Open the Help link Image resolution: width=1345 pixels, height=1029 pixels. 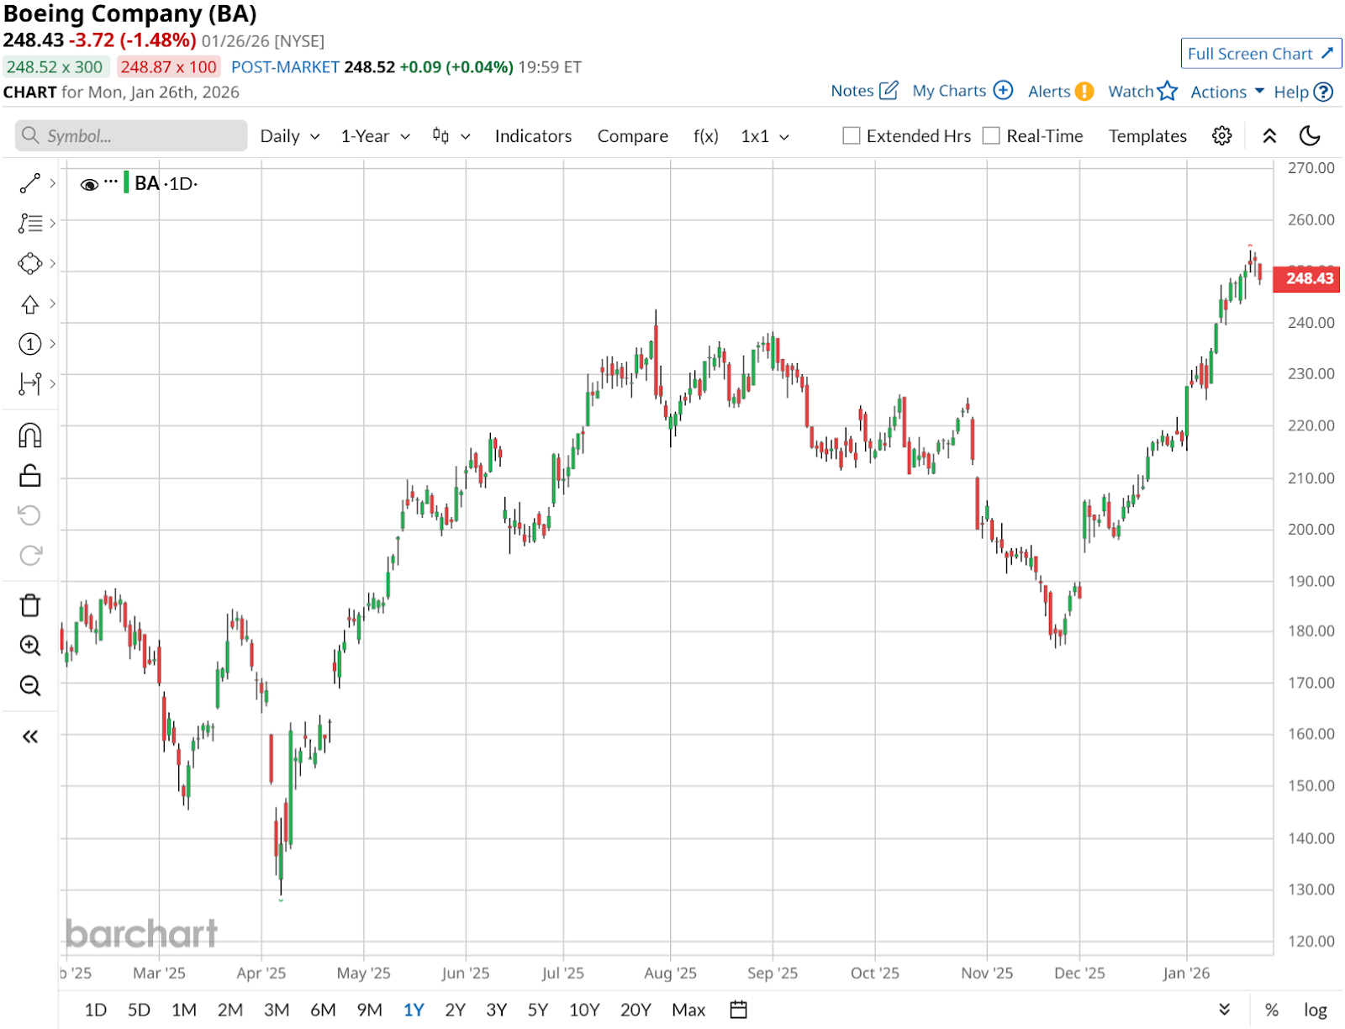[1303, 92]
